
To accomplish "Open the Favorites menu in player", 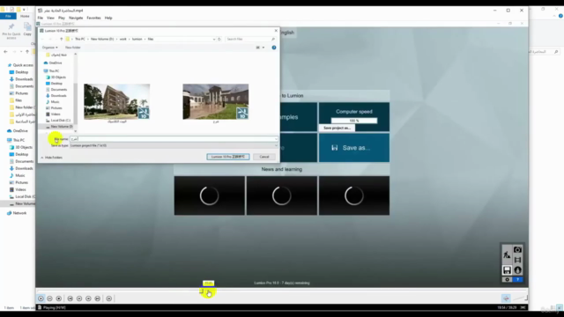I will (x=93, y=18).
